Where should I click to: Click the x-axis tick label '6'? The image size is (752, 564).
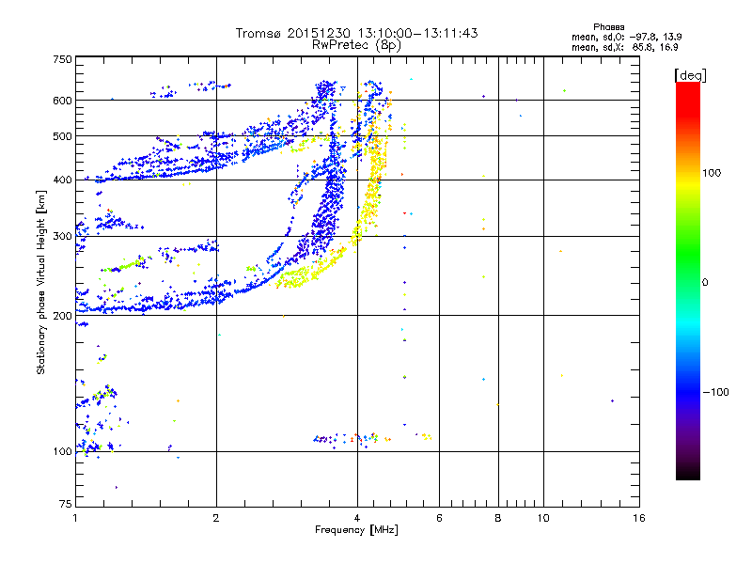coord(439,518)
